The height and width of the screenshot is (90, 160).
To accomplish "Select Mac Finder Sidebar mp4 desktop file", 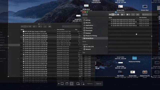I will (120, 74).
